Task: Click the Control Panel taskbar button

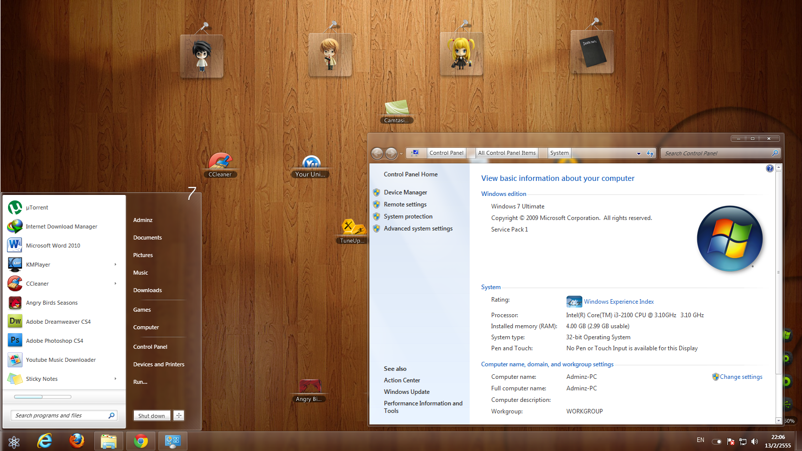Action: coord(173,441)
